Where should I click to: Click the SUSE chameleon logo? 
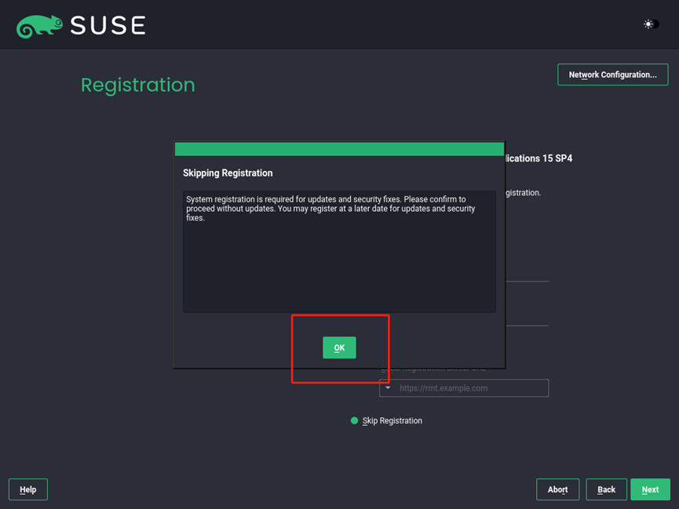click(x=39, y=26)
